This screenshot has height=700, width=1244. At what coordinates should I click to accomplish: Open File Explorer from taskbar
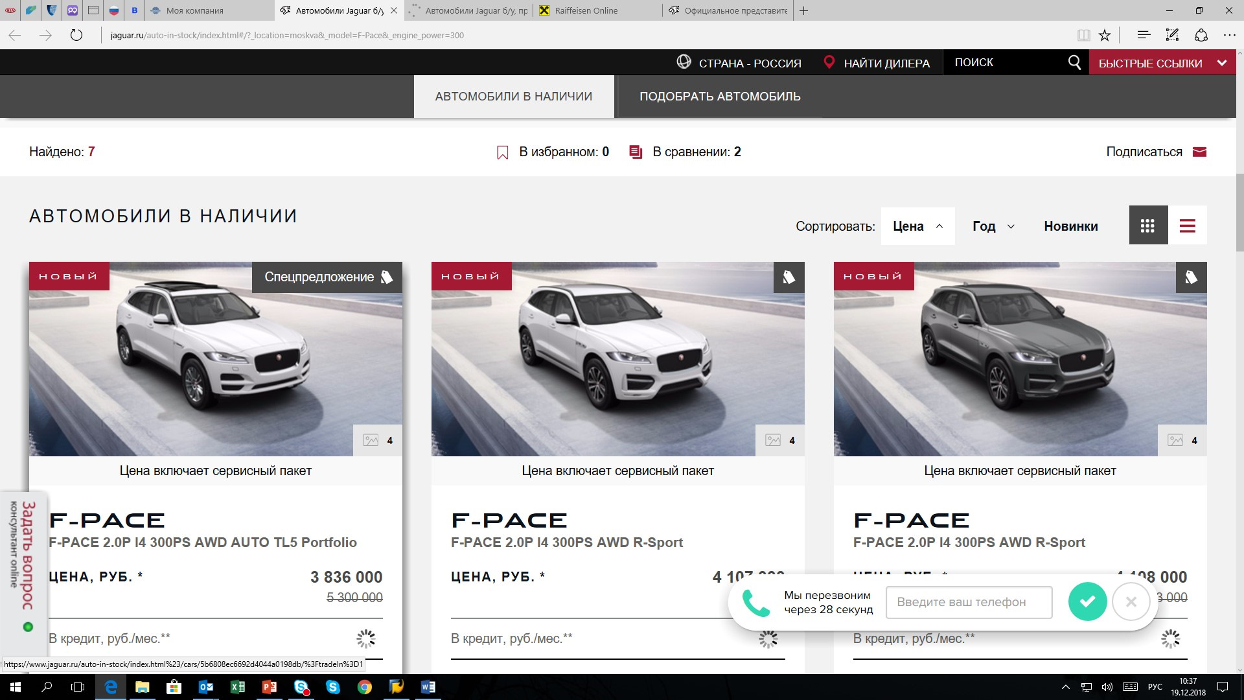click(143, 687)
